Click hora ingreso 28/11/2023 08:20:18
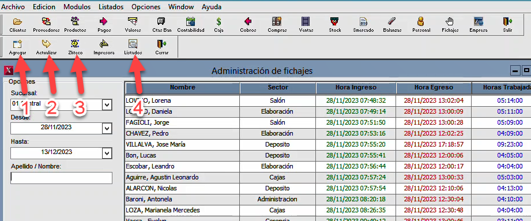This screenshot has width=531, height=221. [x=356, y=199]
